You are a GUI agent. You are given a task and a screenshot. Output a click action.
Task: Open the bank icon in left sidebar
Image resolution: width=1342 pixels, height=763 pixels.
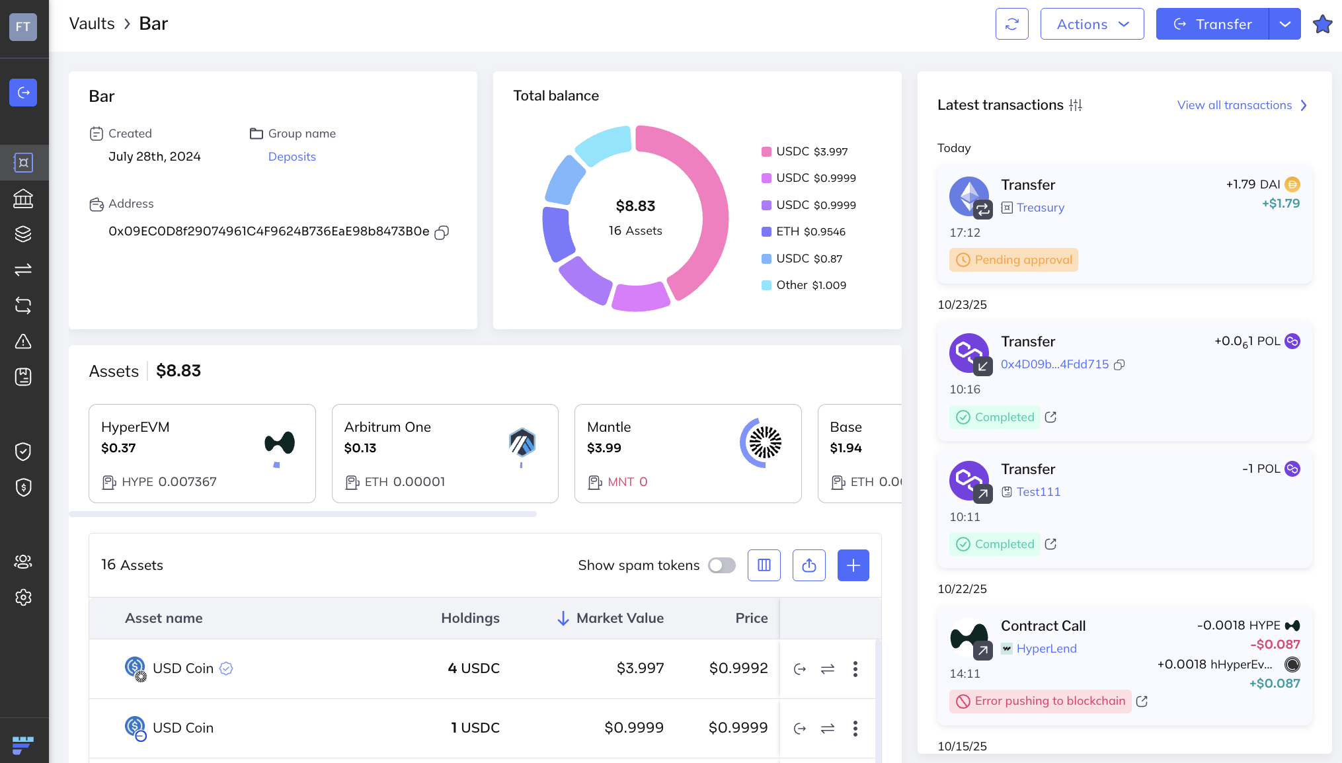(23, 198)
